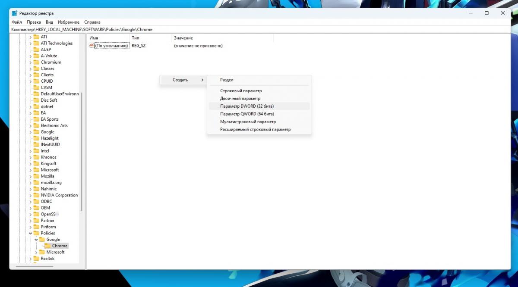Collapse the Policies tree node

(x=30, y=233)
